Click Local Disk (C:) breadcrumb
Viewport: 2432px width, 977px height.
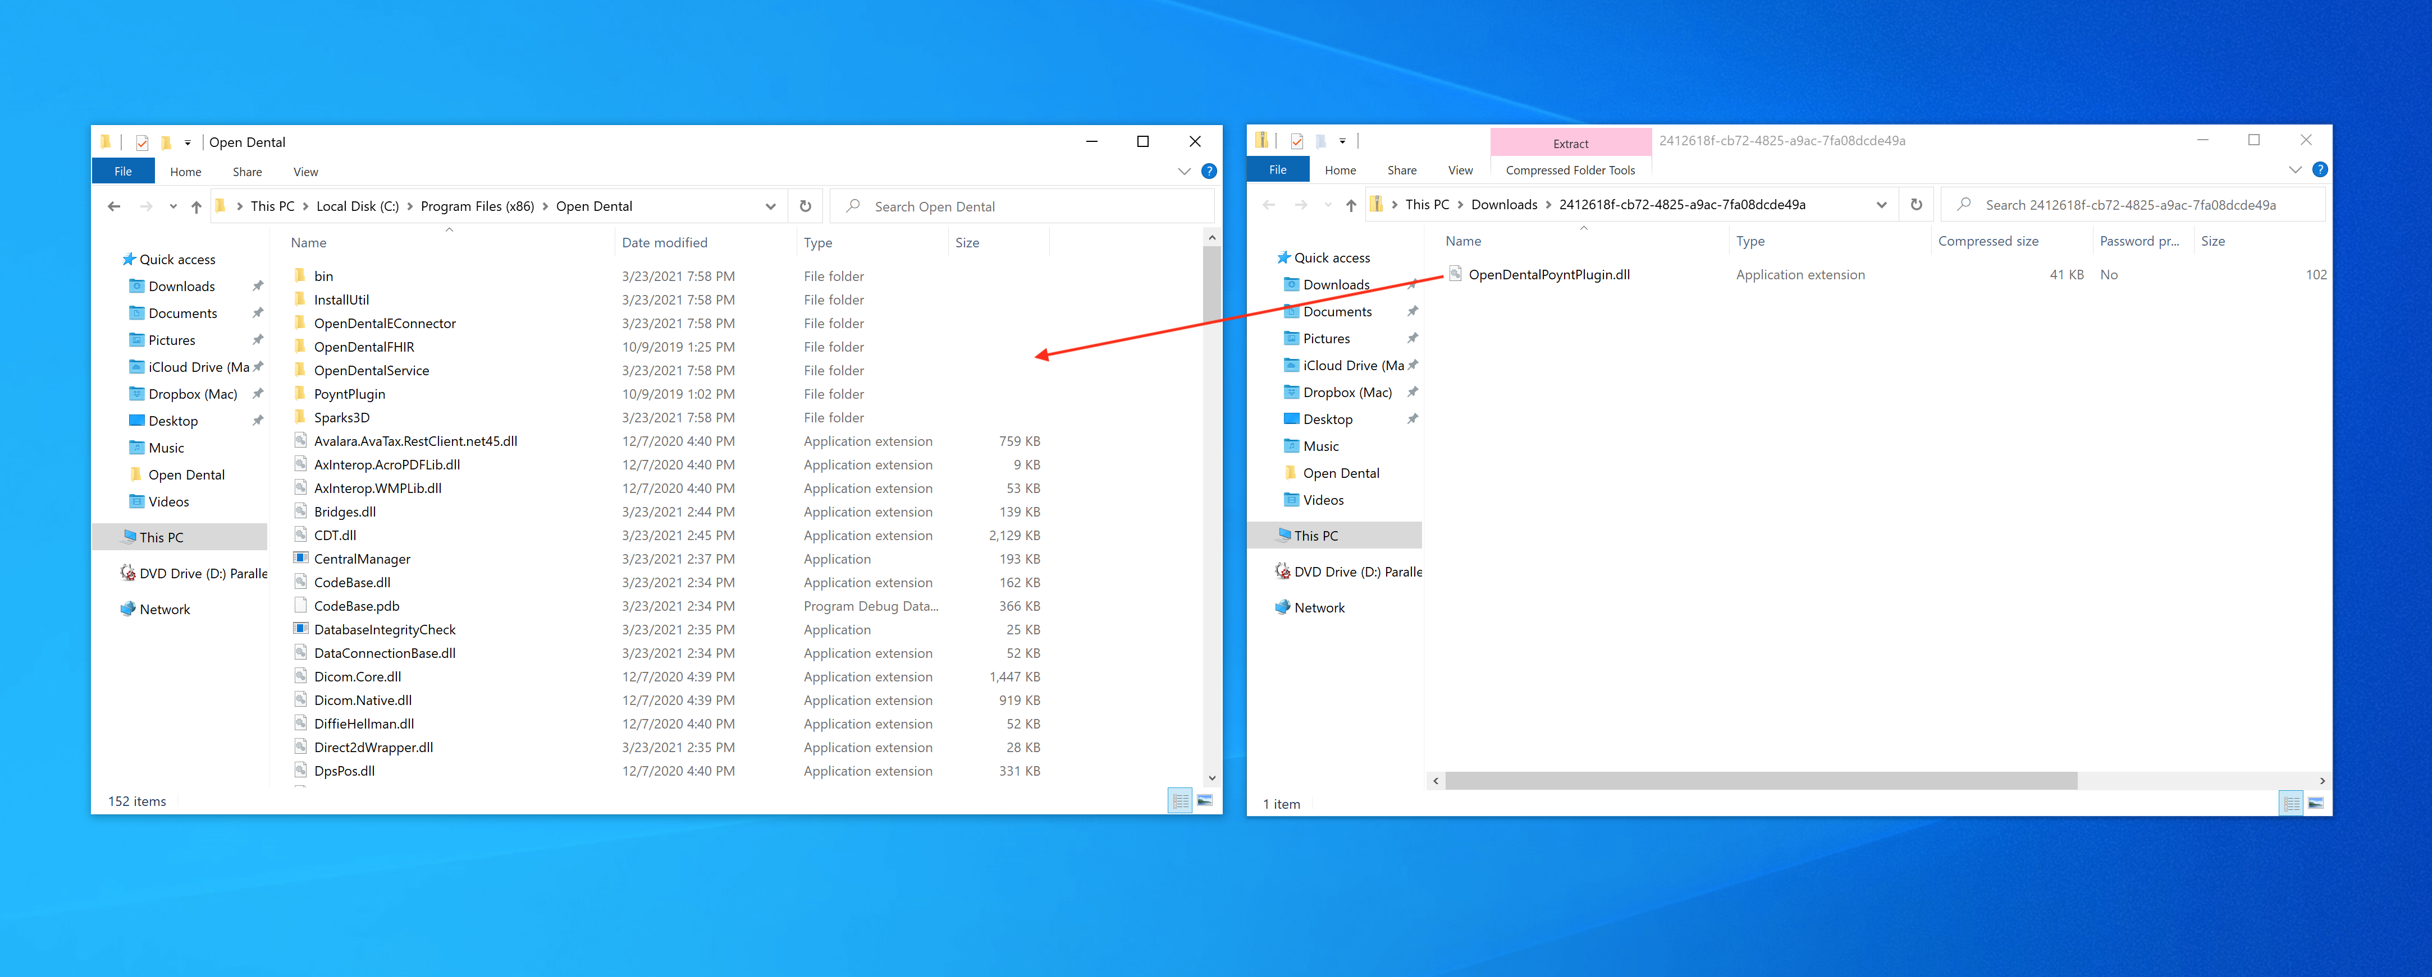[x=357, y=206]
